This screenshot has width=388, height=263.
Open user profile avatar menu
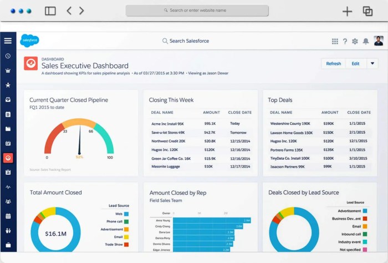coord(379,41)
